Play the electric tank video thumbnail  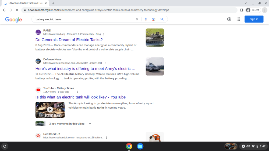(x=50, y=110)
